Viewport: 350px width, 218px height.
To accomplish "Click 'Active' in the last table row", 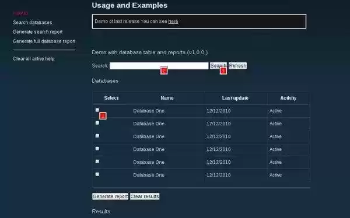I will point(275,175).
